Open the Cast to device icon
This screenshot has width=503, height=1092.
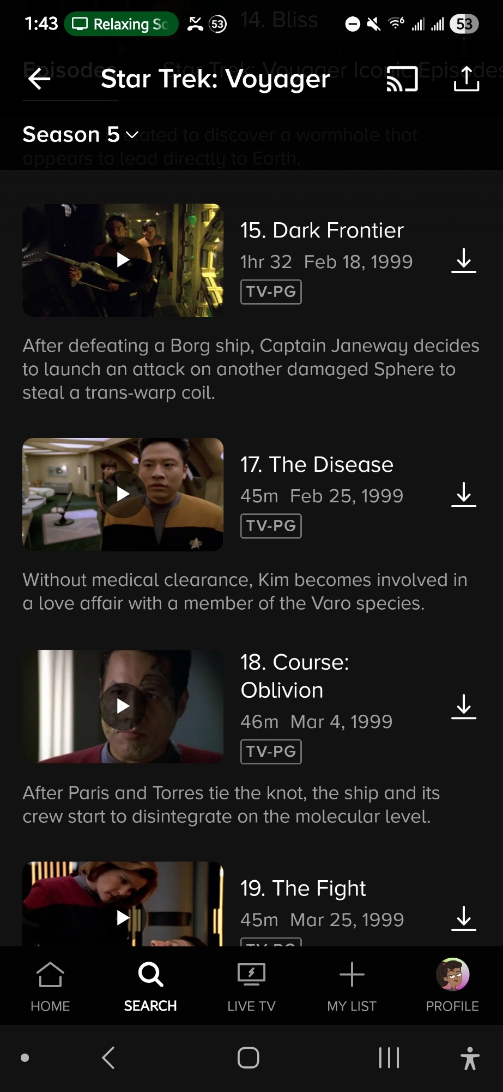[402, 79]
